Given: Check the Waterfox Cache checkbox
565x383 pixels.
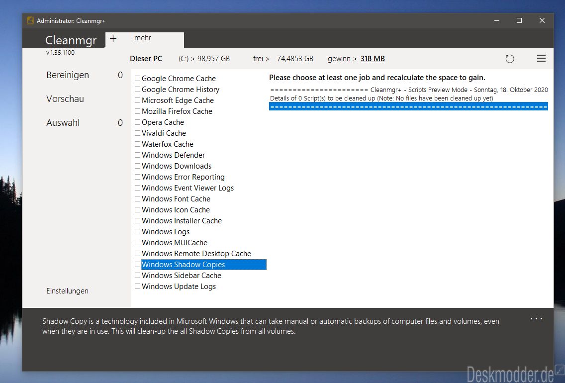Looking at the screenshot, I should pos(137,144).
